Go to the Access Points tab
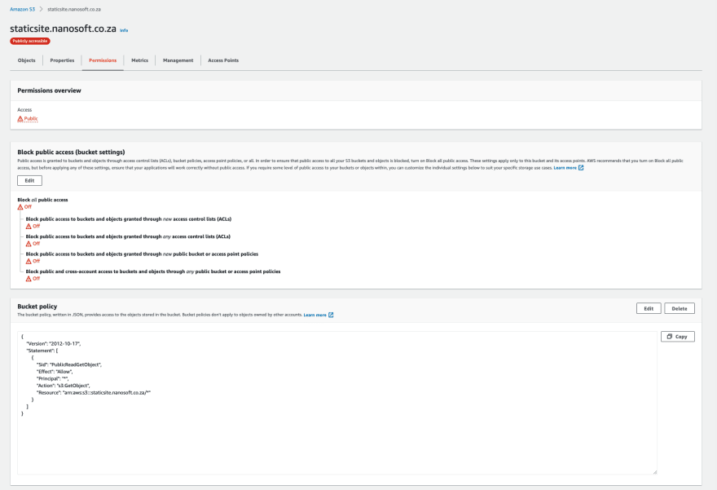This screenshot has height=490, width=717. (223, 60)
